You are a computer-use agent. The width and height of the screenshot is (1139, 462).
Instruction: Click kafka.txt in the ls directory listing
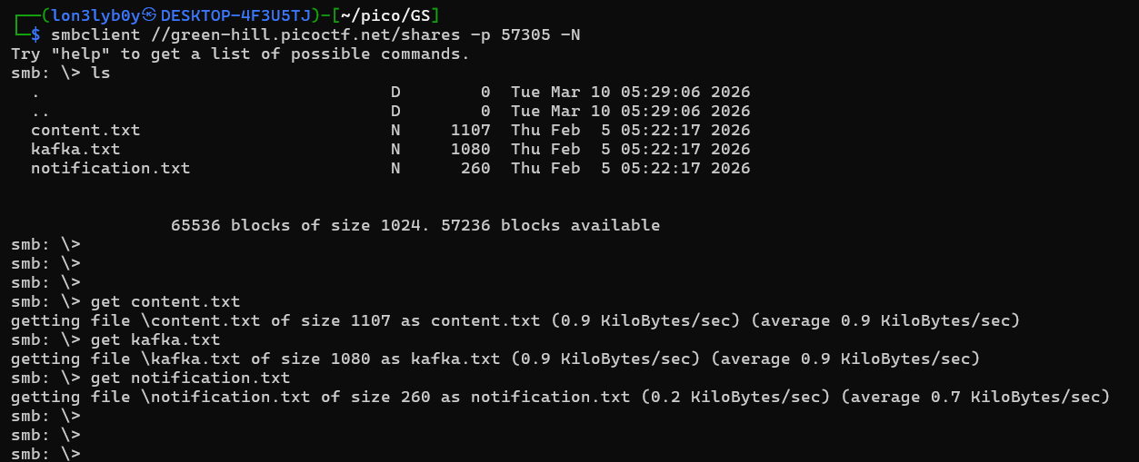pyautogui.click(x=75, y=149)
